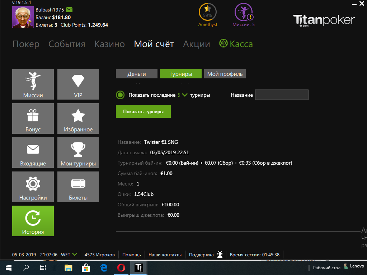Switch to the Мой счёт menu
Image resolution: width=367 pixels, height=275 pixels.
pyautogui.click(x=154, y=44)
